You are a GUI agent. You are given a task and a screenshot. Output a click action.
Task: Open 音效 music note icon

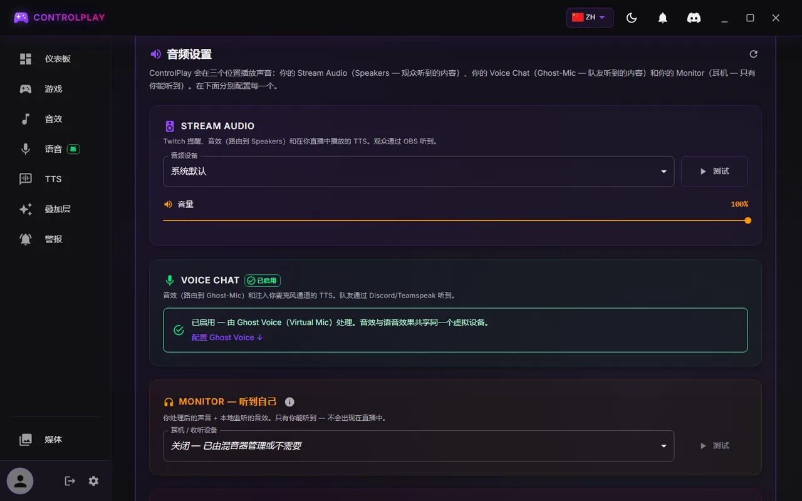point(26,119)
